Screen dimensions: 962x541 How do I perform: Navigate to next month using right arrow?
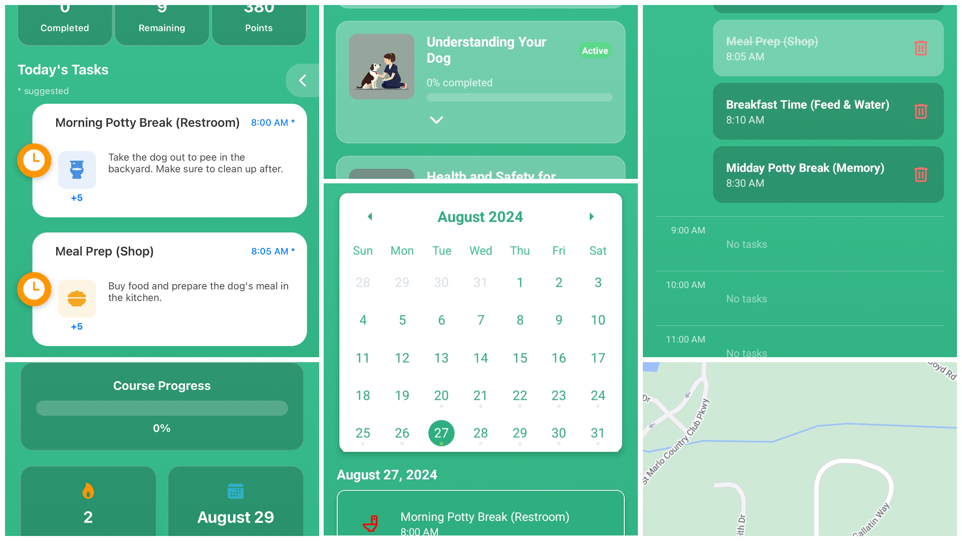pos(591,217)
